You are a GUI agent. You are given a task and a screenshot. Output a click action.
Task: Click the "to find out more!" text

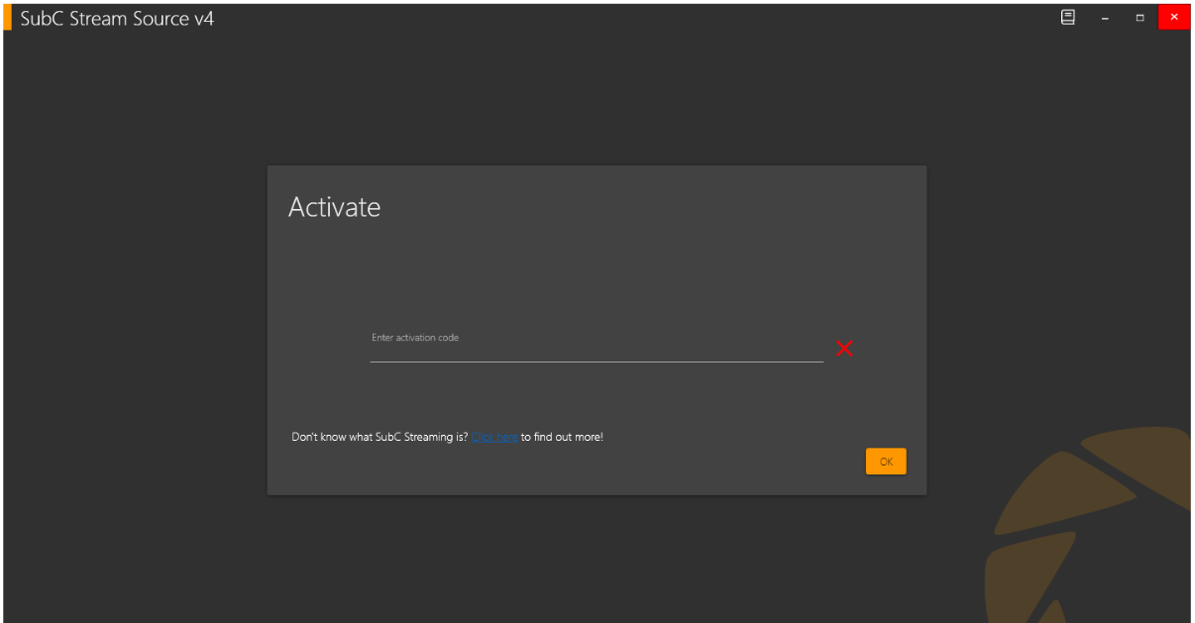(x=562, y=437)
